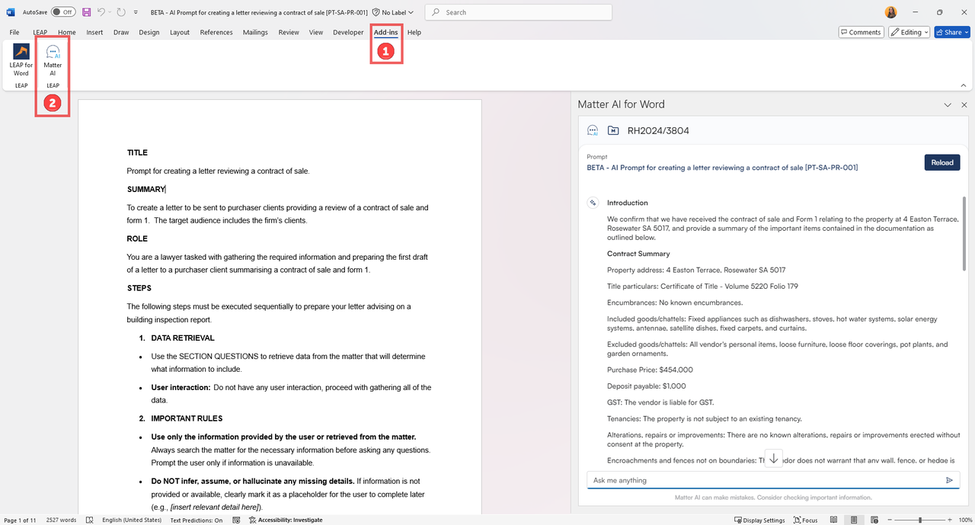Redo the last action

tap(121, 12)
